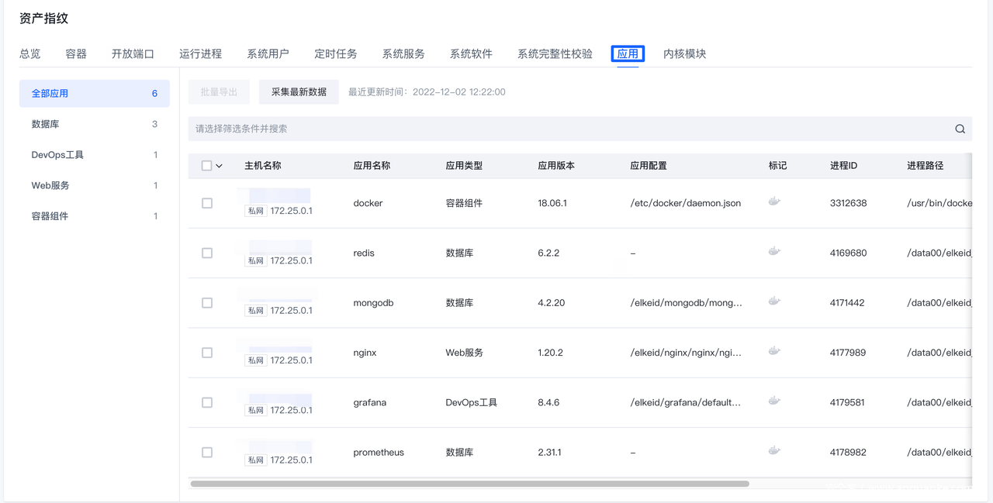Click the 批量导出 button

(219, 91)
